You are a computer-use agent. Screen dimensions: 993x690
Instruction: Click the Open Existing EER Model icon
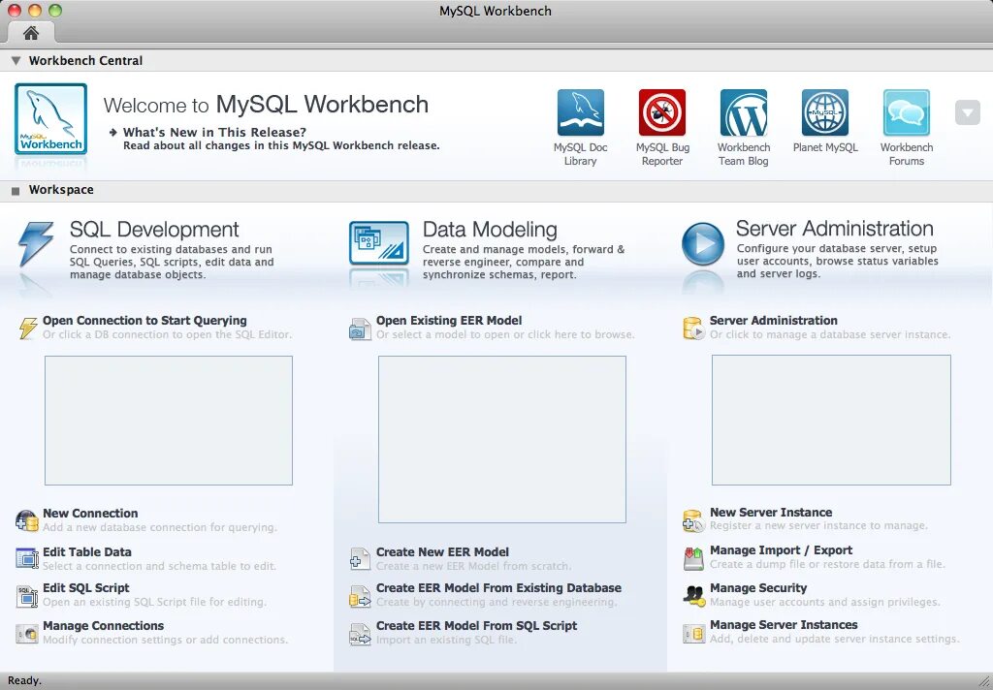360,329
